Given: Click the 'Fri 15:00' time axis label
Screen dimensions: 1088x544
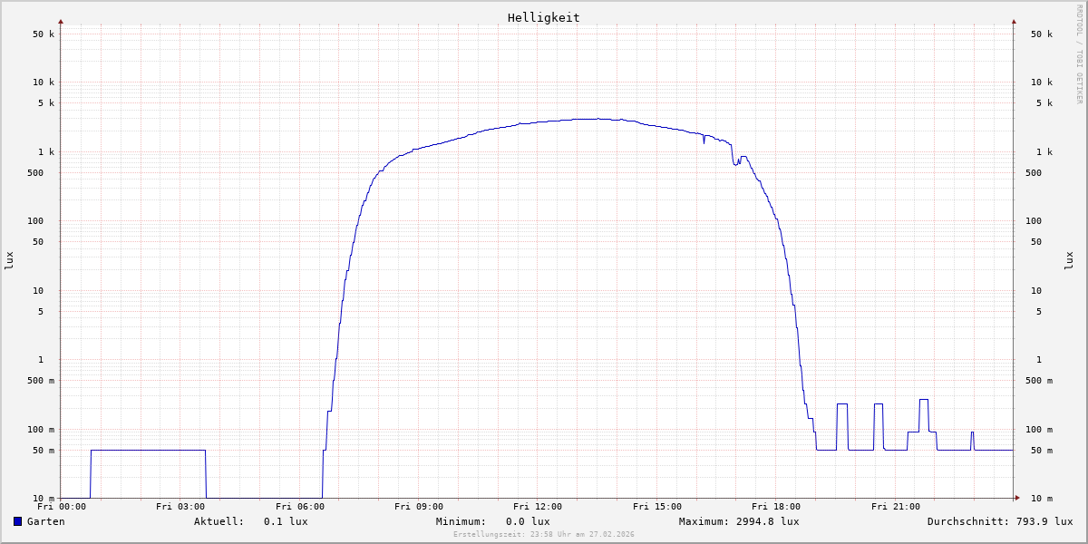Looking at the screenshot, I should 657,507.
